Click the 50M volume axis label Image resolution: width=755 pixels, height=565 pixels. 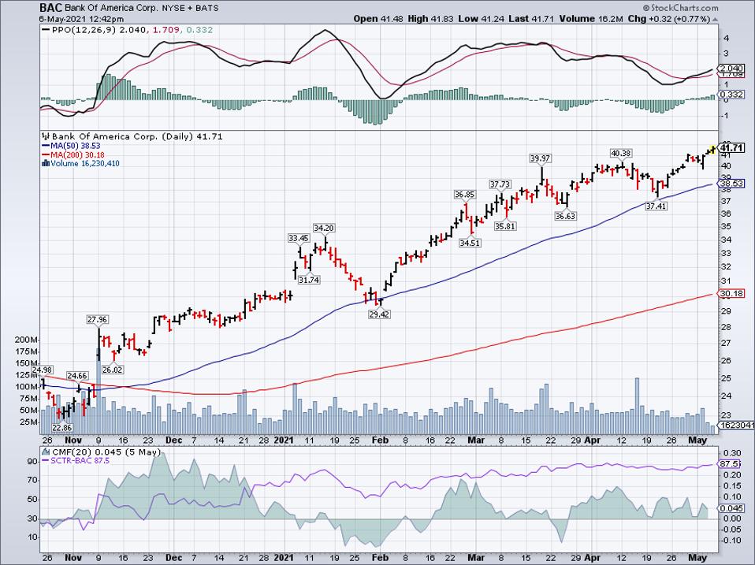point(29,411)
